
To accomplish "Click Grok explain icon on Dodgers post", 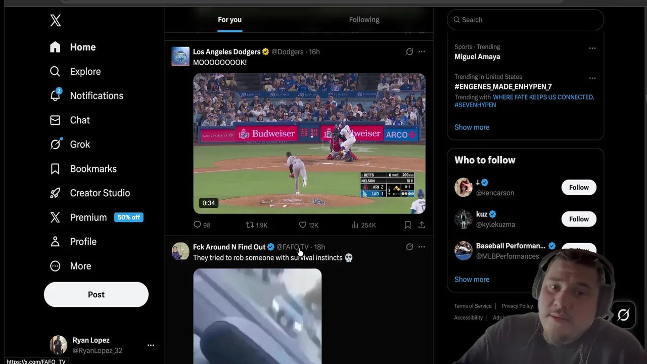I will point(409,52).
